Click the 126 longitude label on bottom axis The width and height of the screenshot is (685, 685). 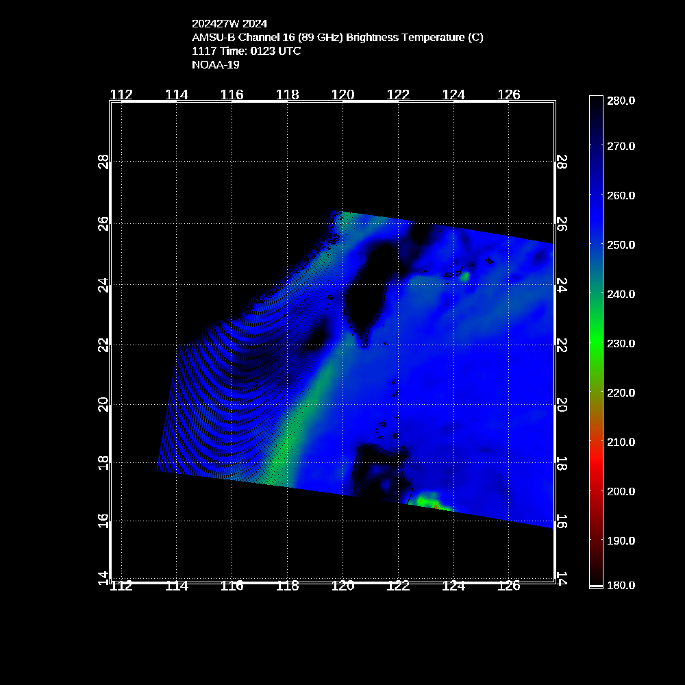point(508,586)
